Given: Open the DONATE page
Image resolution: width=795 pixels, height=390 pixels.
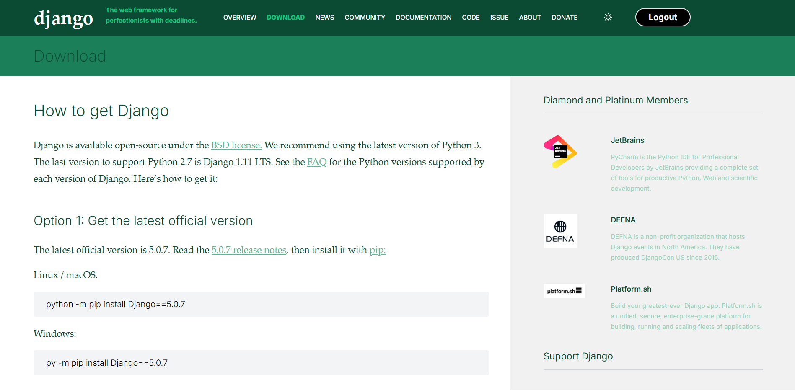Looking at the screenshot, I should click(565, 17).
